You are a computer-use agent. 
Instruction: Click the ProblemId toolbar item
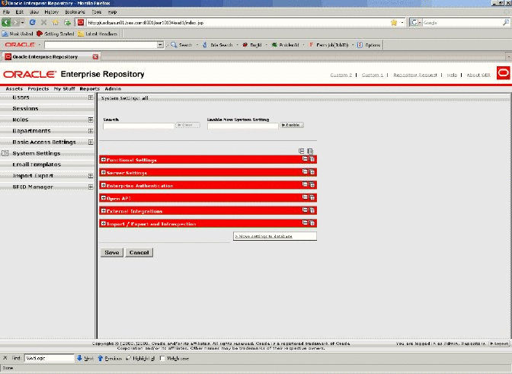tap(286, 45)
